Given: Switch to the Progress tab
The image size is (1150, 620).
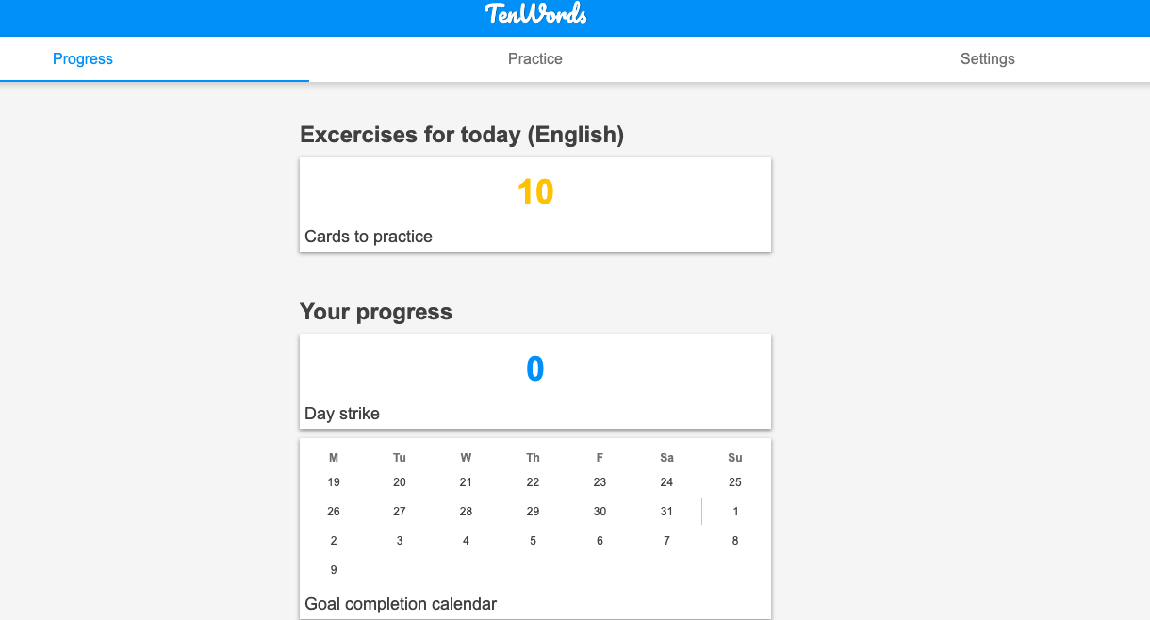Looking at the screenshot, I should pos(83,58).
